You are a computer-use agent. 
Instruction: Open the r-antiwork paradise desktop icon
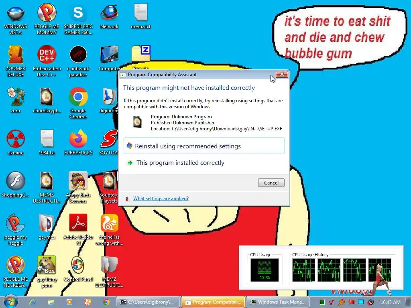pyautogui.click(x=78, y=61)
